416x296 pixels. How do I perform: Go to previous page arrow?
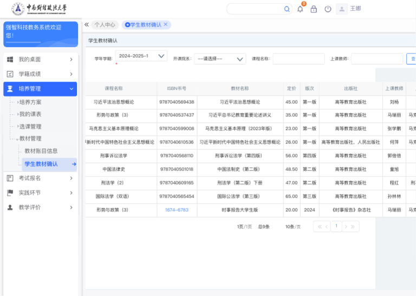click(327, 227)
